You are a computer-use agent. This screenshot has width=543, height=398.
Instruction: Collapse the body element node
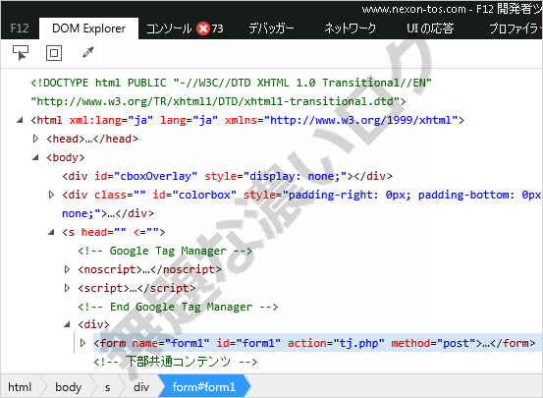[35, 157]
